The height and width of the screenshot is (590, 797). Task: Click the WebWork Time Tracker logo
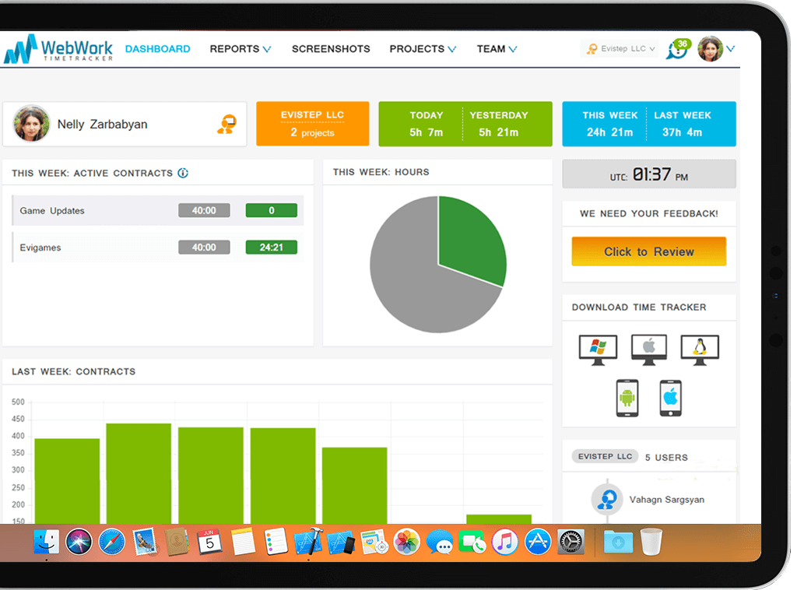coord(58,49)
